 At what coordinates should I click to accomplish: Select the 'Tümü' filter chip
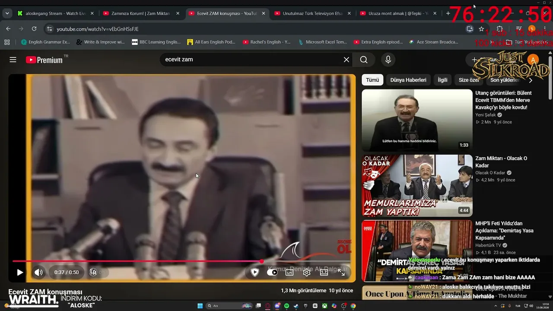(x=372, y=80)
